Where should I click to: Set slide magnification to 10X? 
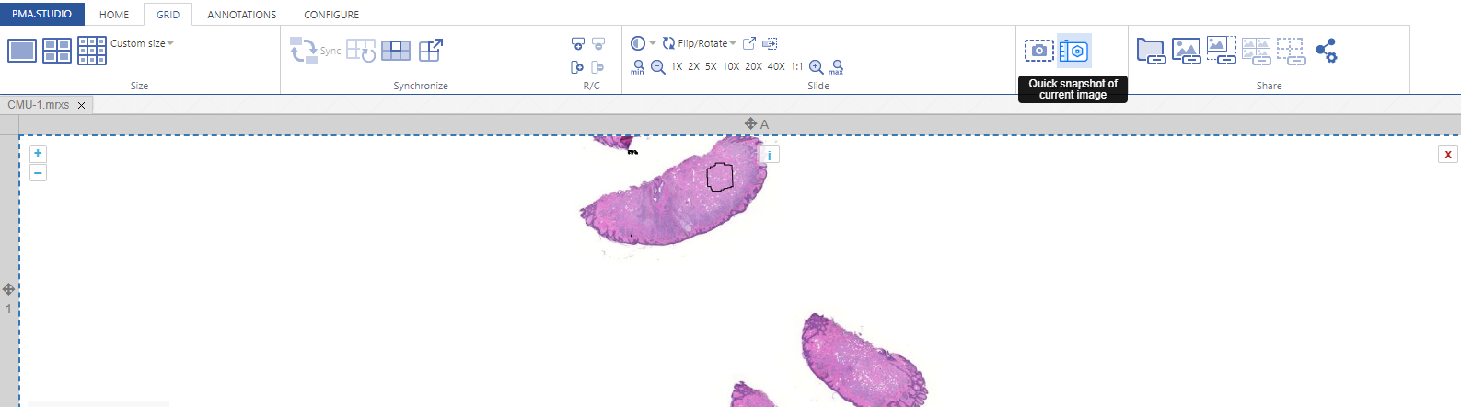pos(731,66)
